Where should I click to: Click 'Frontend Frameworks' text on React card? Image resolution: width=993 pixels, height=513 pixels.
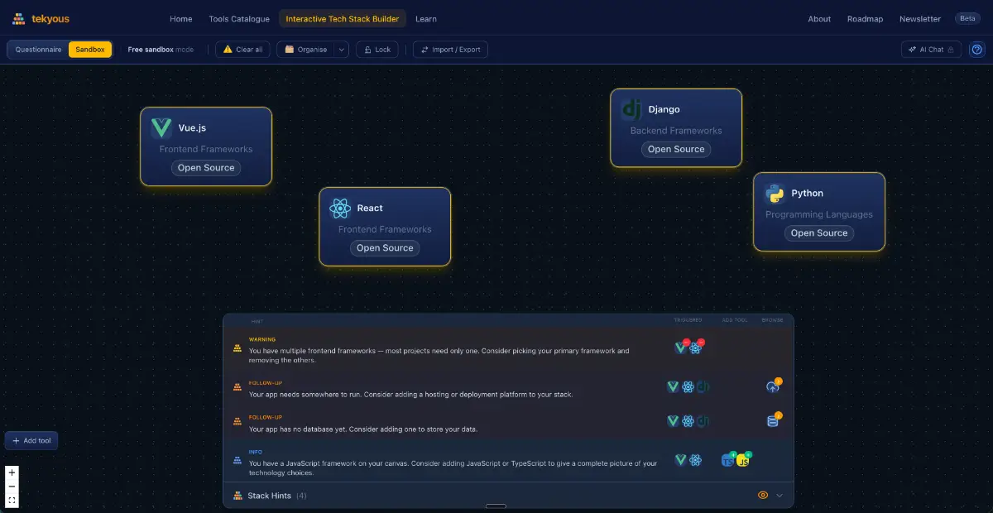pos(385,229)
